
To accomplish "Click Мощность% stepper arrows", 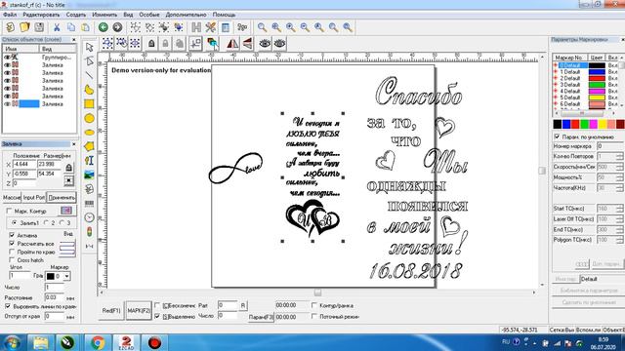I will pos(619,177).
